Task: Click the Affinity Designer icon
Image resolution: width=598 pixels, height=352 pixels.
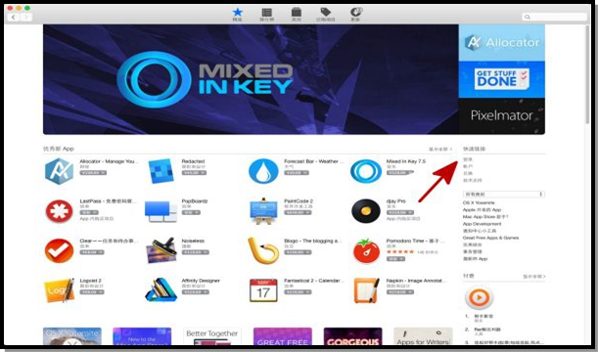Action: coord(161,289)
